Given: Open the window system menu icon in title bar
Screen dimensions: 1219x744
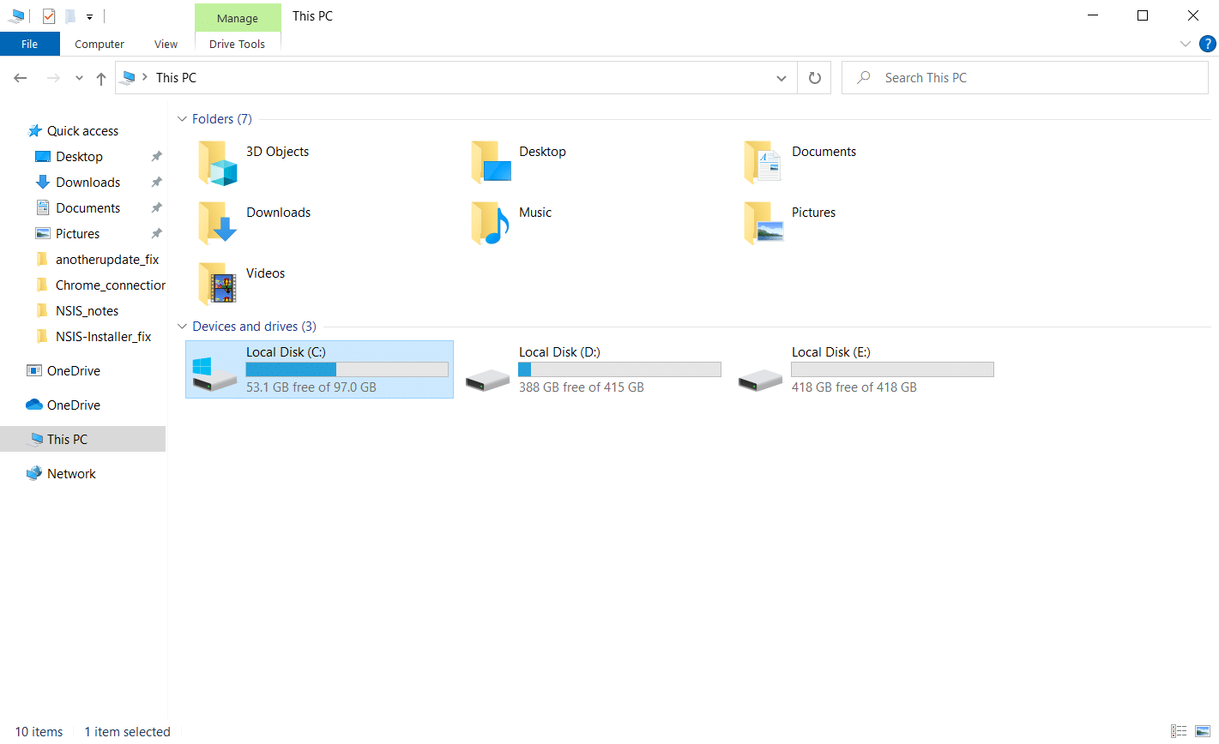Looking at the screenshot, I should tap(17, 15).
